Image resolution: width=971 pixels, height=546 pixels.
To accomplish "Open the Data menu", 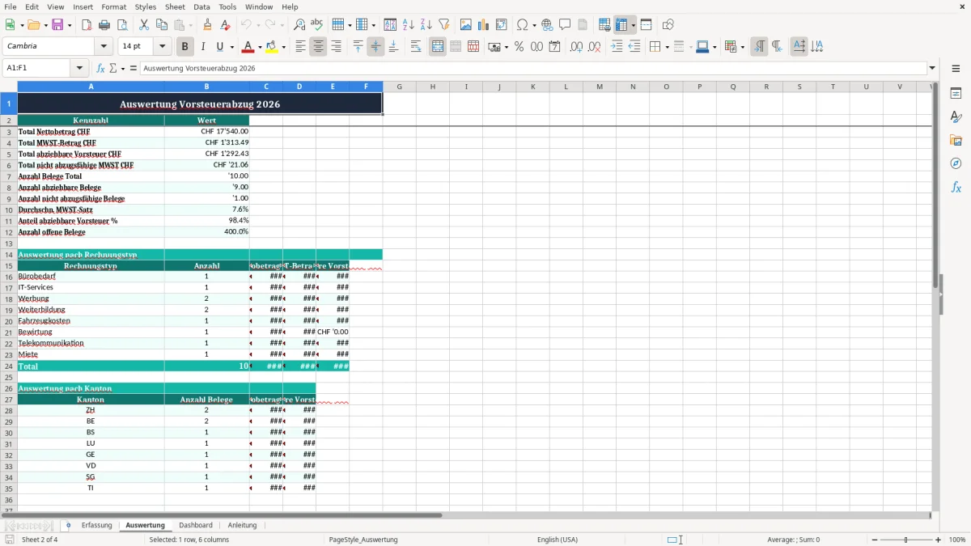I will tap(201, 6).
